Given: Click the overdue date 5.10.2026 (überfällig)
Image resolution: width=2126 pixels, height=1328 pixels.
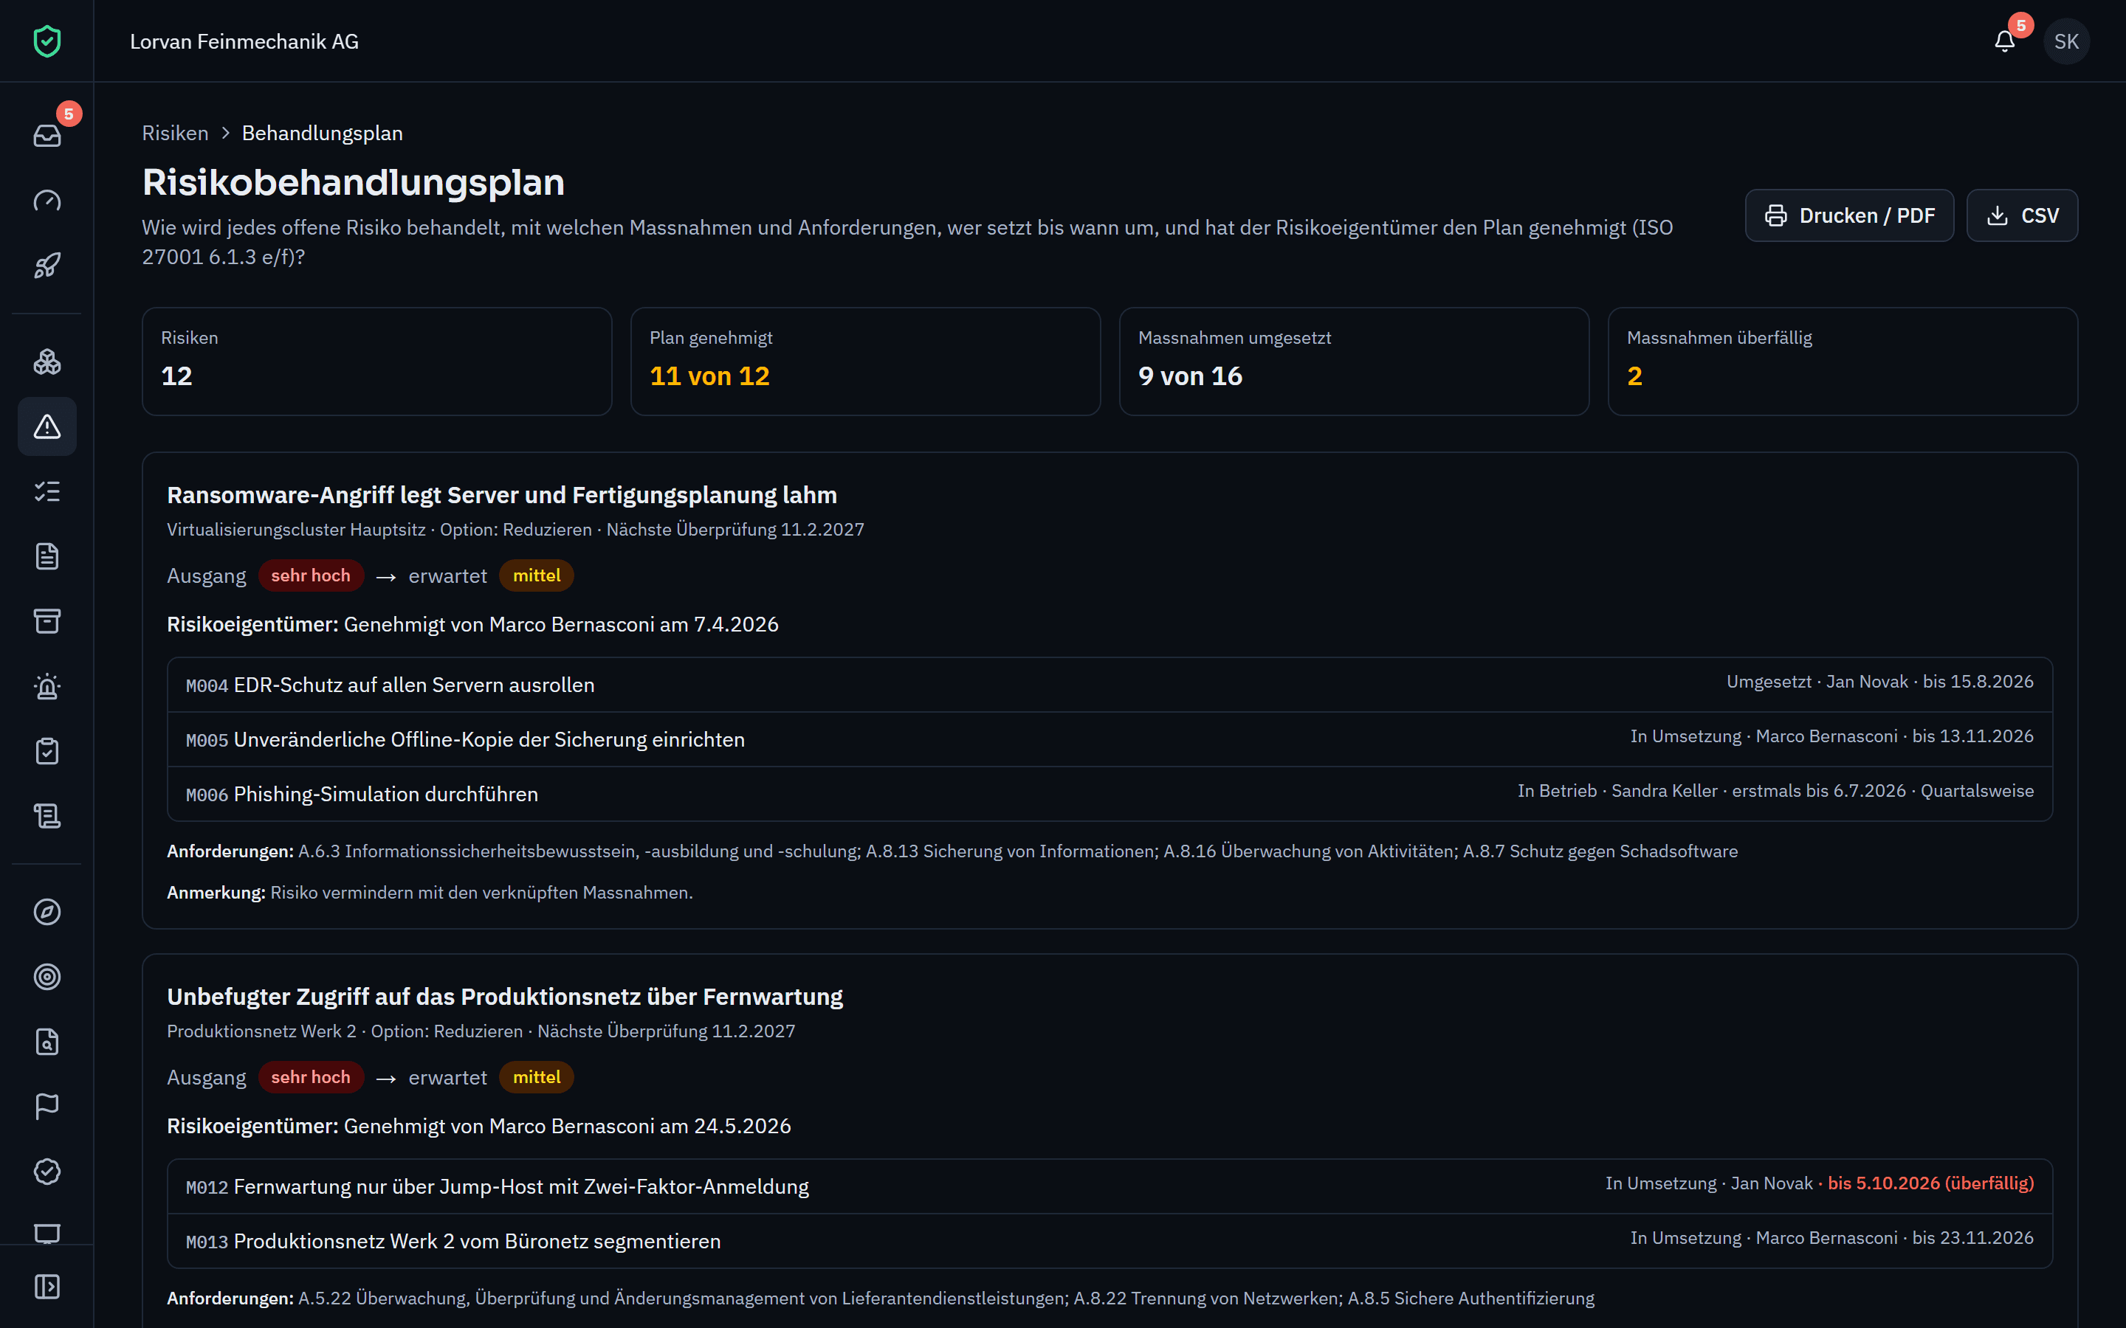Looking at the screenshot, I should [x=1930, y=1183].
